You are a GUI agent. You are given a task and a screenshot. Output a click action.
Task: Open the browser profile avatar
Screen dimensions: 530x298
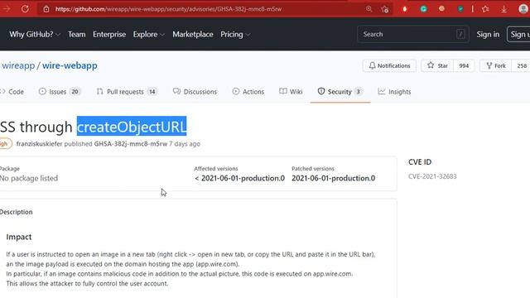click(x=523, y=9)
